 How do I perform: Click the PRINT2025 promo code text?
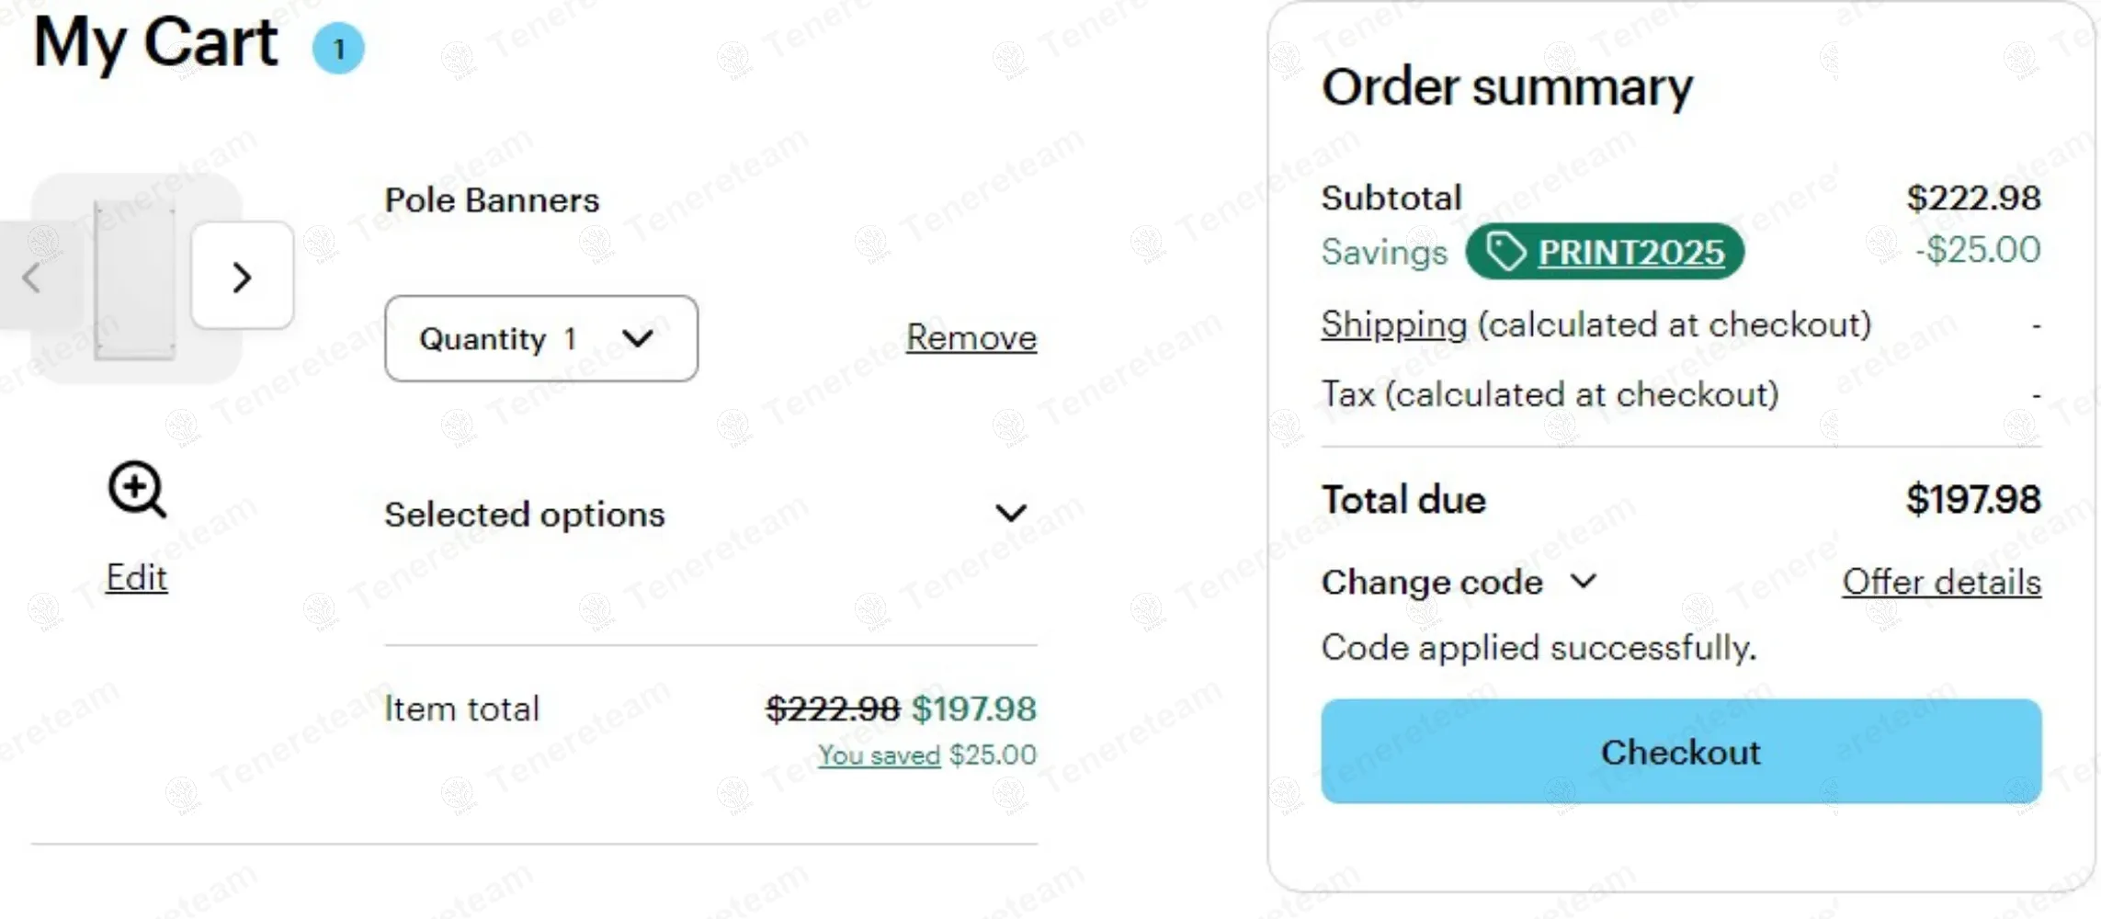(1630, 252)
